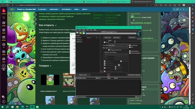Expand the EXPLORE menu in wiki header

click(x=43, y=9)
